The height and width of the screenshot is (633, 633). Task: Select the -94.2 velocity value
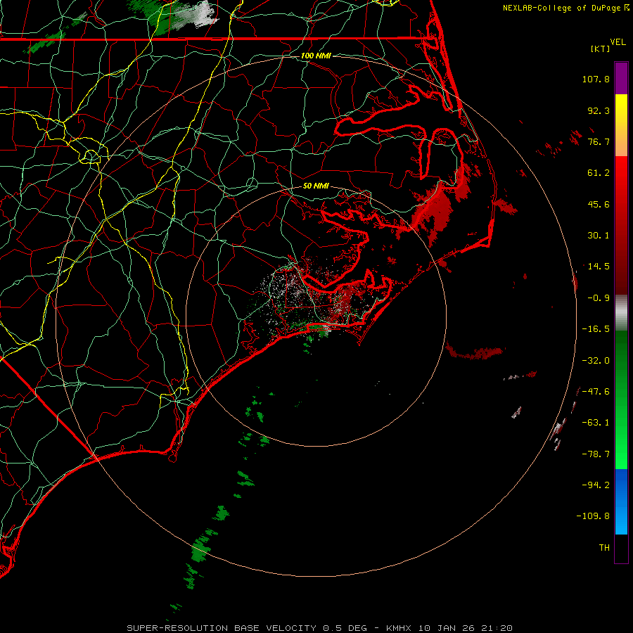point(596,485)
